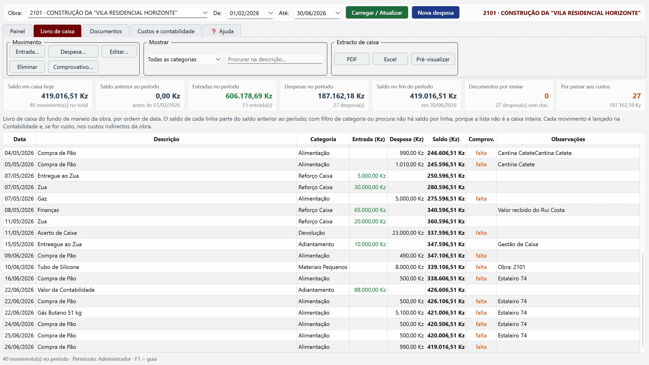Sort by the Data column header

[x=20, y=139]
